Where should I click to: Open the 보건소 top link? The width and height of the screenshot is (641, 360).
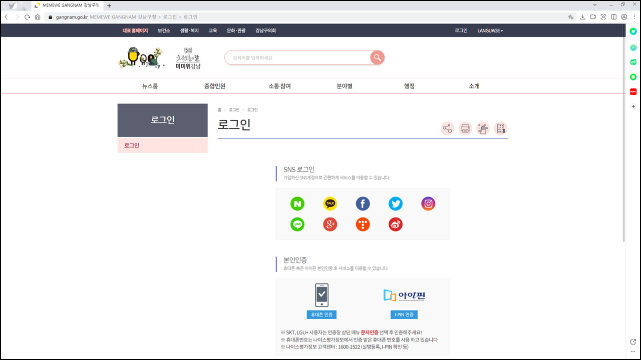pyautogui.click(x=164, y=30)
